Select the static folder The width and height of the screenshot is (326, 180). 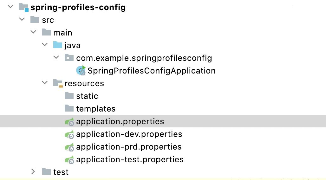point(87,96)
